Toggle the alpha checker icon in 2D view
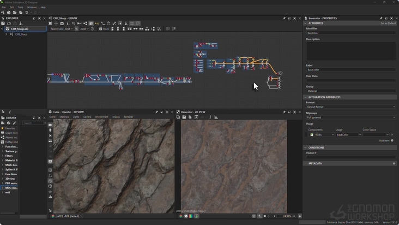The width and height of the screenshot is (399, 225). (186, 216)
